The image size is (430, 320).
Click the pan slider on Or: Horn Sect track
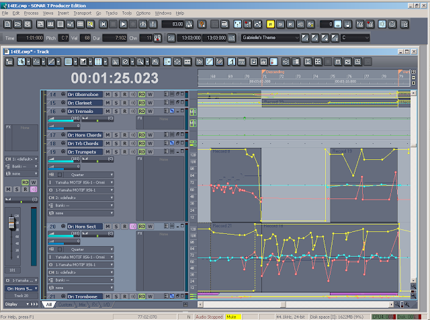(x=97, y=233)
